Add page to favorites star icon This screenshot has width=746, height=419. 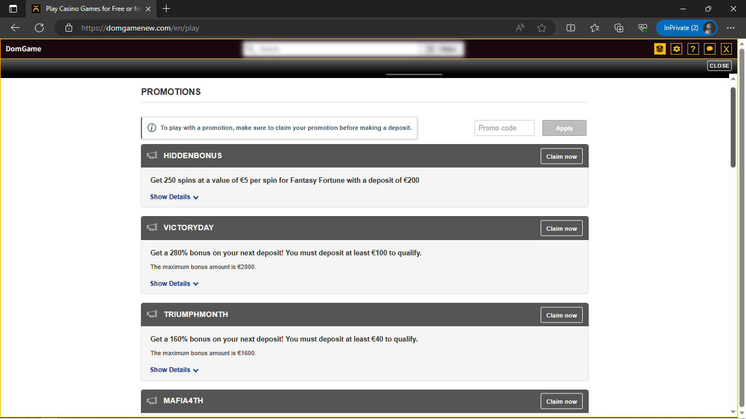(542, 28)
